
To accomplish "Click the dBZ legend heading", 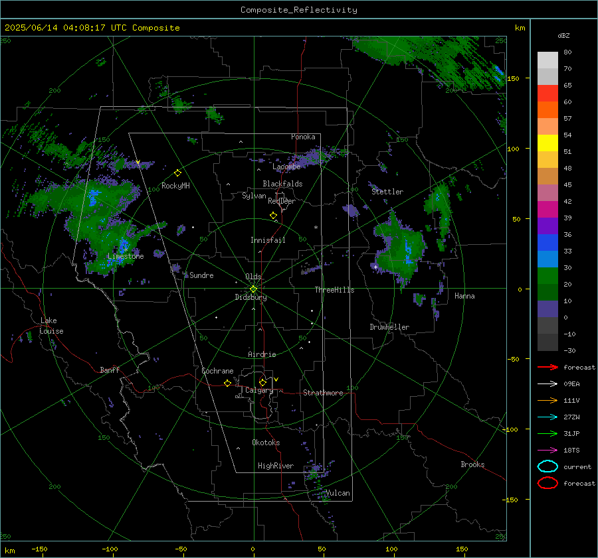I will [563, 35].
